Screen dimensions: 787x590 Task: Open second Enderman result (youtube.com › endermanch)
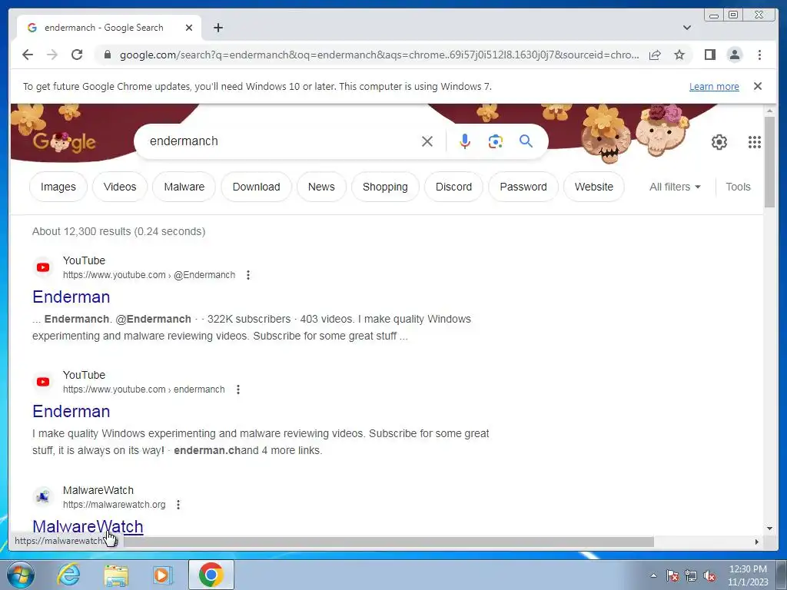tap(71, 411)
